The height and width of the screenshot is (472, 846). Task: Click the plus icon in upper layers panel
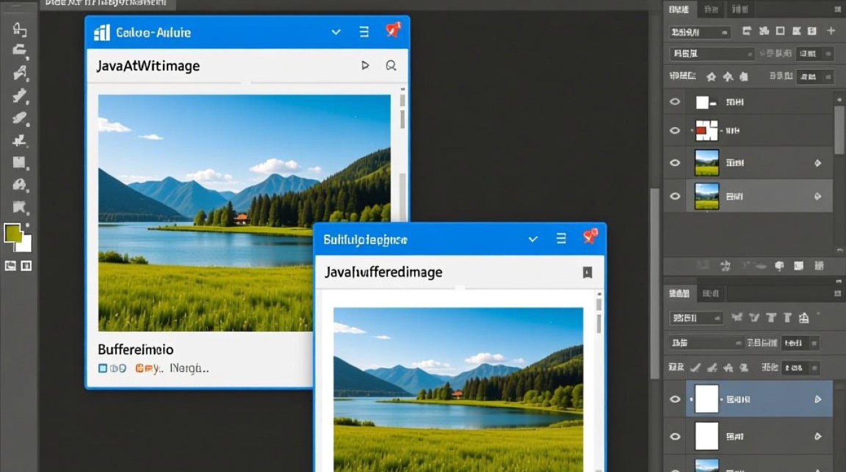tap(831, 31)
